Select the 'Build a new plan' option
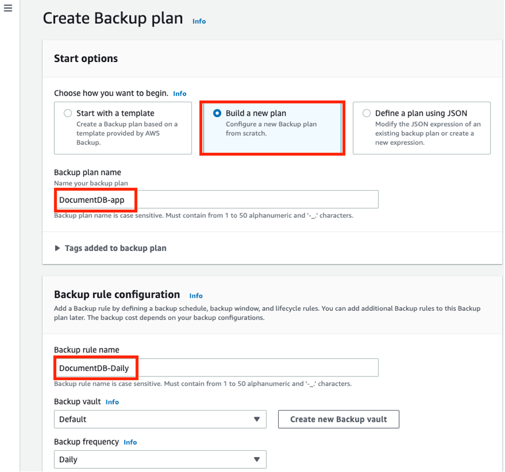Viewport: 505px width, 472px height. pyautogui.click(x=217, y=113)
